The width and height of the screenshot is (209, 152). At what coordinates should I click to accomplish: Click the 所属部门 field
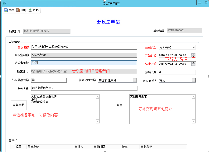[84, 71]
